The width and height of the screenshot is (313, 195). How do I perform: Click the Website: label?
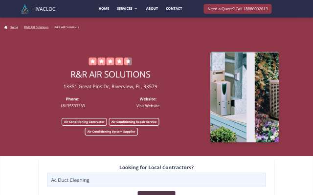coord(148,99)
